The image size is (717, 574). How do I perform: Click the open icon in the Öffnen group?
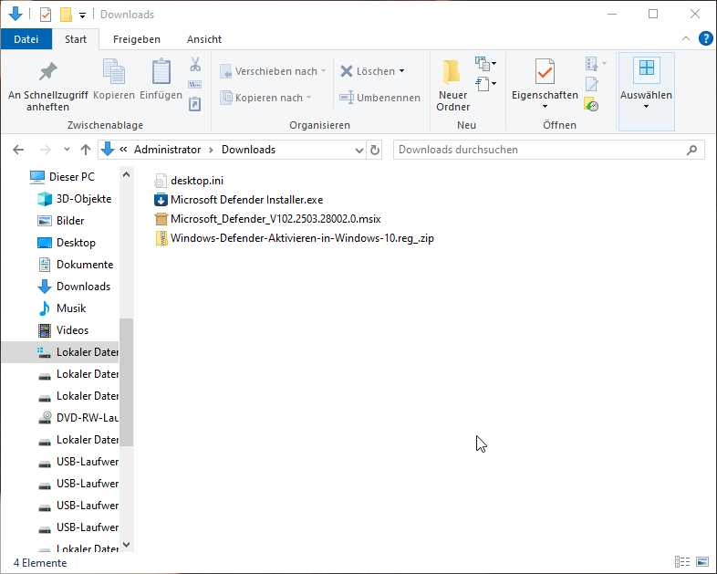click(592, 64)
